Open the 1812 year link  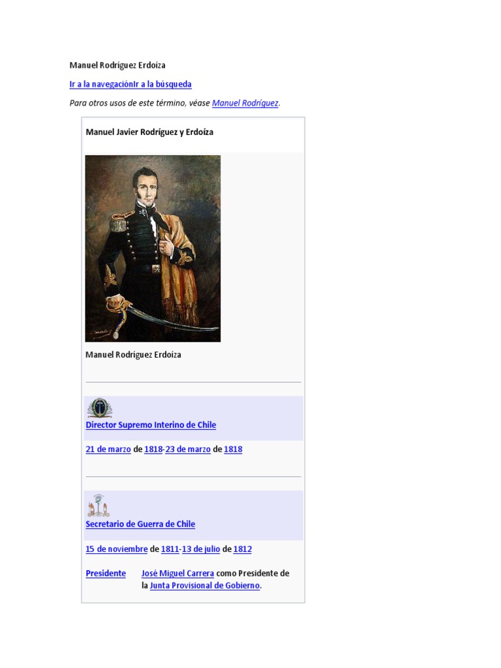(x=243, y=549)
